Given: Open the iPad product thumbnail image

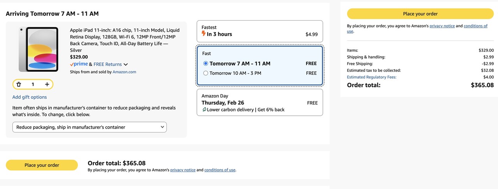Looking at the screenshot, I should [x=38, y=49].
